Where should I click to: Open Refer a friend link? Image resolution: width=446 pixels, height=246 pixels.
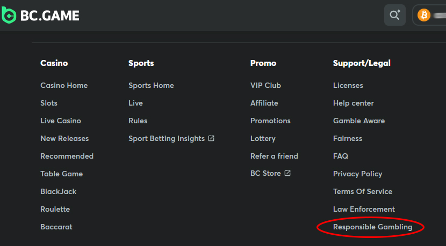tap(274, 156)
